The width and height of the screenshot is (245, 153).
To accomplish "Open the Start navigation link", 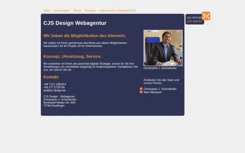I will coord(47,11).
